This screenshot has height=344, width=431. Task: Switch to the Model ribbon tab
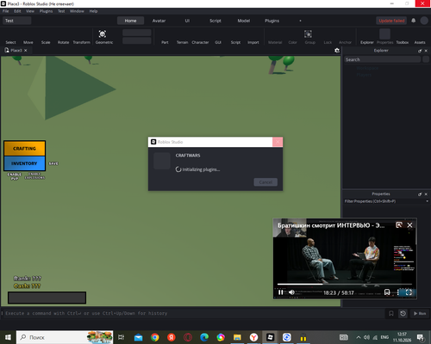coord(244,21)
